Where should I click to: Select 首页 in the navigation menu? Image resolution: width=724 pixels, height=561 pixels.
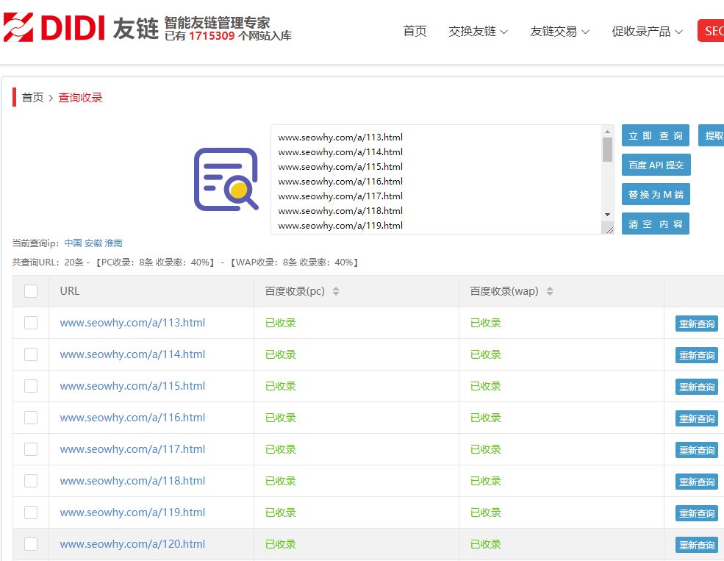(415, 32)
